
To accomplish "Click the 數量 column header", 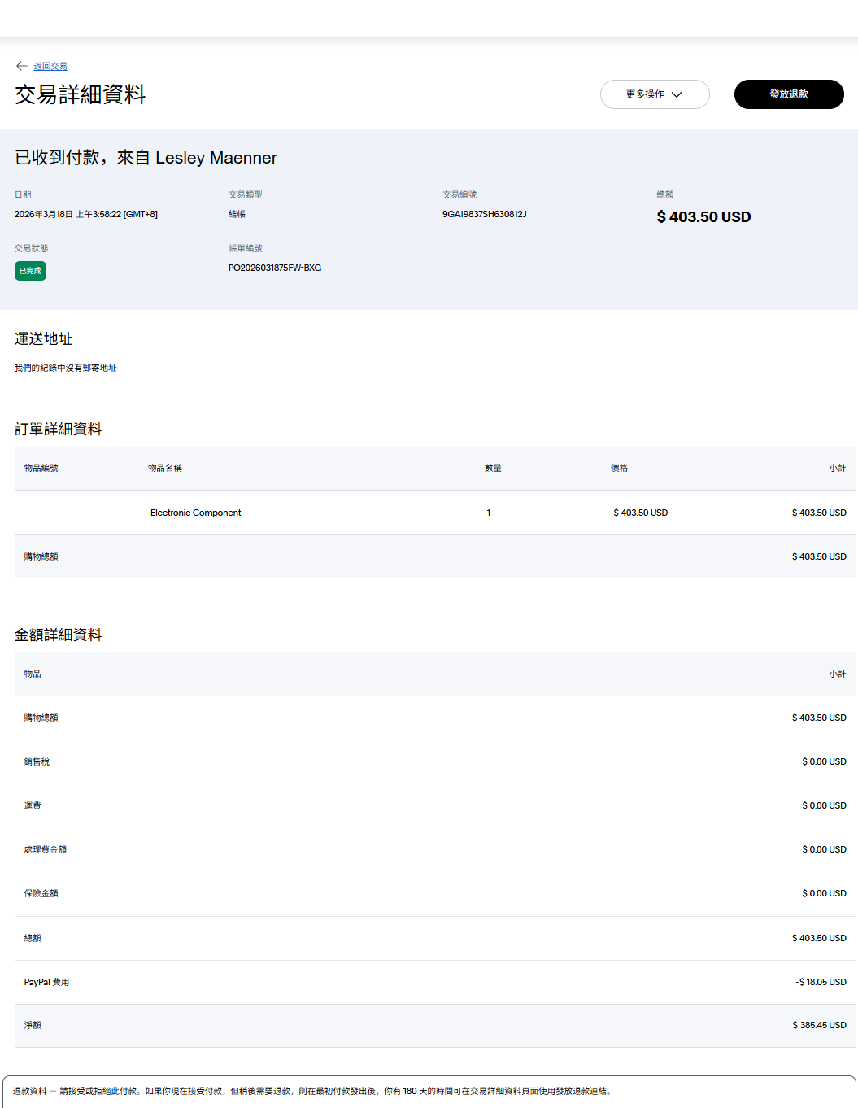I will click(x=493, y=468).
